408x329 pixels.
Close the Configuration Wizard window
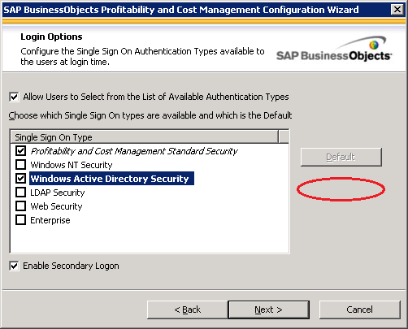397,10
